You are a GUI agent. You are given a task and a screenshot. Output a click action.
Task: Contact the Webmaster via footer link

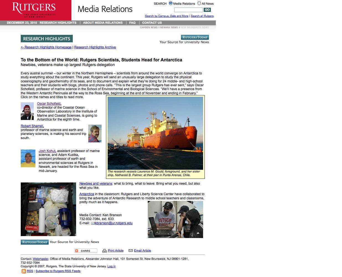40,259
